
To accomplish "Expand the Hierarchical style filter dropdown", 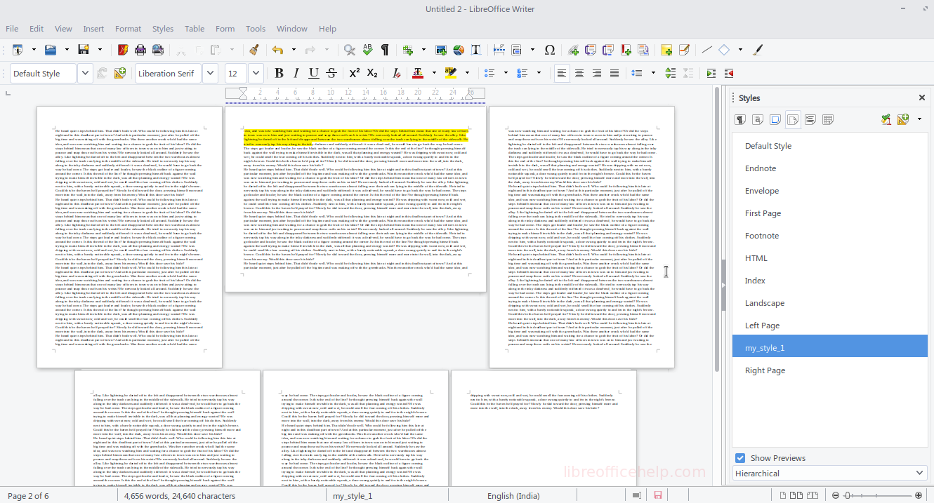I will [921, 474].
